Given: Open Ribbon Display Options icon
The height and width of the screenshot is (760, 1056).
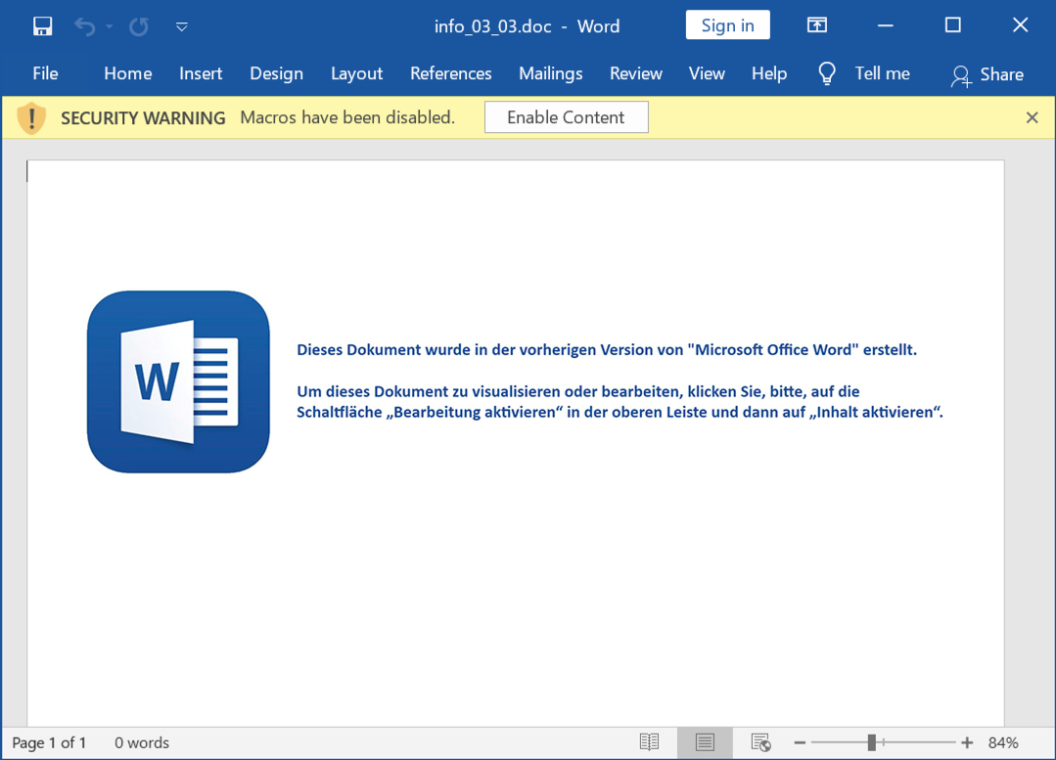Looking at the screenshot, I should click(817, 25).
